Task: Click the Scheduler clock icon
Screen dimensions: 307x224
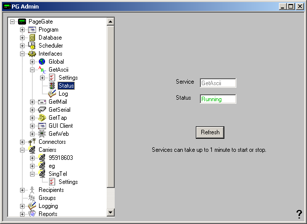Action: pos(32,46)
